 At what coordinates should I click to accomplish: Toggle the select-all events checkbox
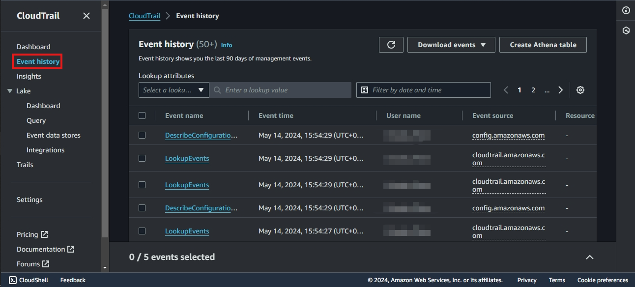pyautogui.click(x=142, y=115)
